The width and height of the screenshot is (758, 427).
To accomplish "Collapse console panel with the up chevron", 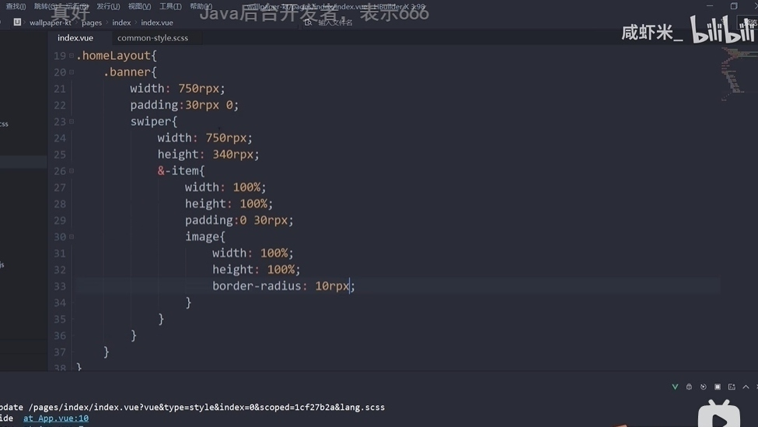I will tap(746, 387).
